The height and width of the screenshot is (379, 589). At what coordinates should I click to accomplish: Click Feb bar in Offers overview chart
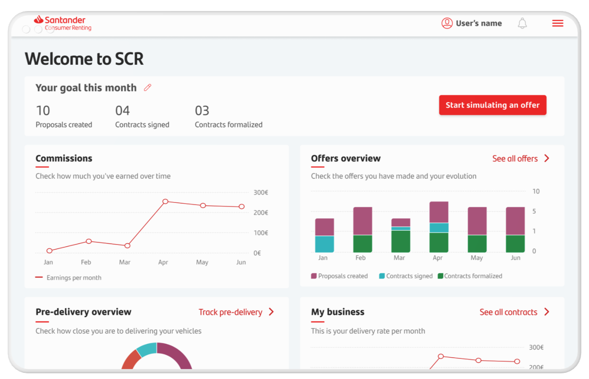click(363, 230)
